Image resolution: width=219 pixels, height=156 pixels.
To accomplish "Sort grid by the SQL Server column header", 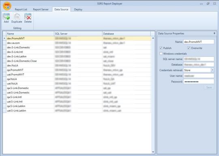I will tap(78, 34).
